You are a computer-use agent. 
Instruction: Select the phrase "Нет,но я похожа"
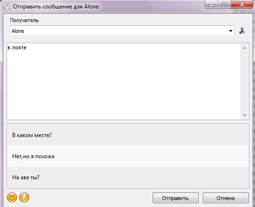click(128, 156)
